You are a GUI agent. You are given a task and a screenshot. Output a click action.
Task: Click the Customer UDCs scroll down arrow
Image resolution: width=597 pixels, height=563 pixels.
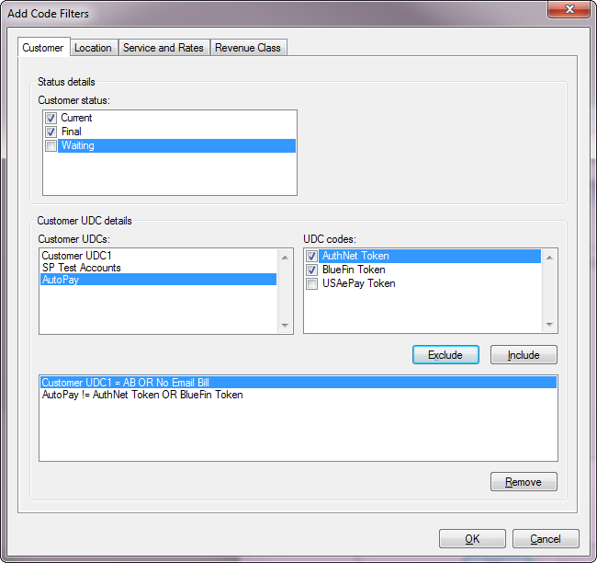[x=285, y=326]
